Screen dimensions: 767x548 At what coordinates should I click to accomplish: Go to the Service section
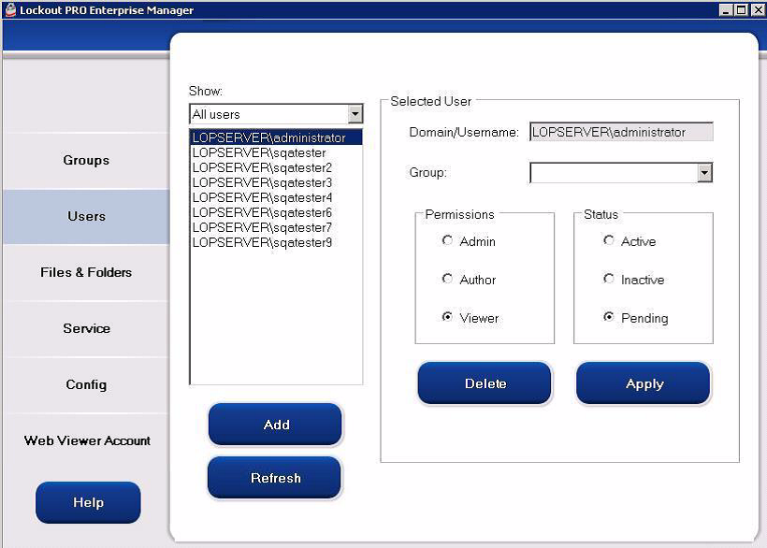(x=85, y=328)
